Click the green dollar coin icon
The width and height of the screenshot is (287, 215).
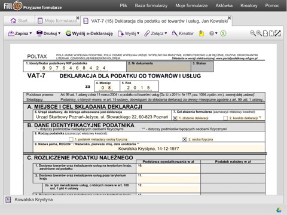[x=223, y=33]
